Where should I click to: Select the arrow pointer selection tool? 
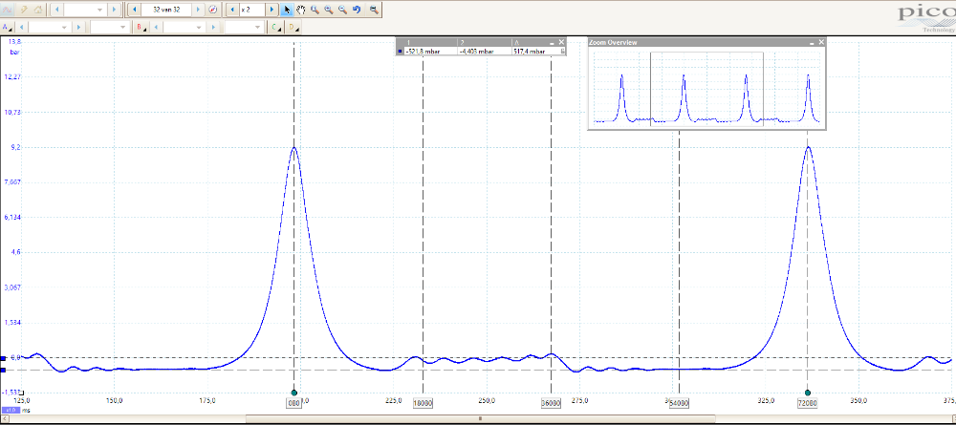[x=288, y=9]
